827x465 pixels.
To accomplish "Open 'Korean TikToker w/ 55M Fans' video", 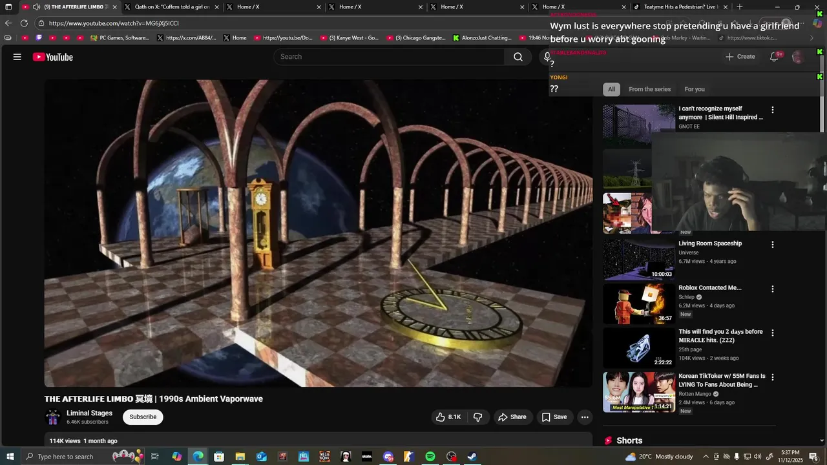I will [x=722, y=380].
